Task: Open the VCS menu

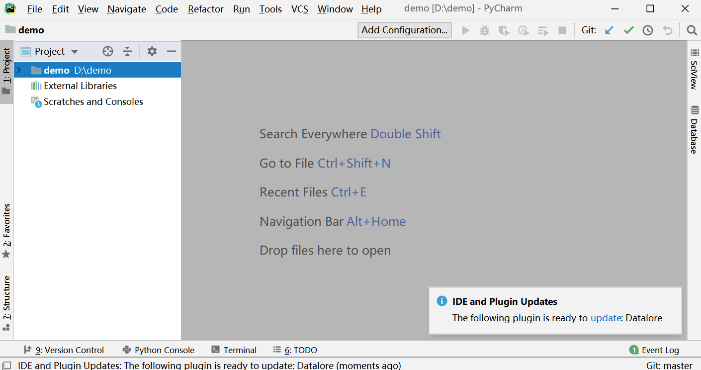Action: (300, 9)
